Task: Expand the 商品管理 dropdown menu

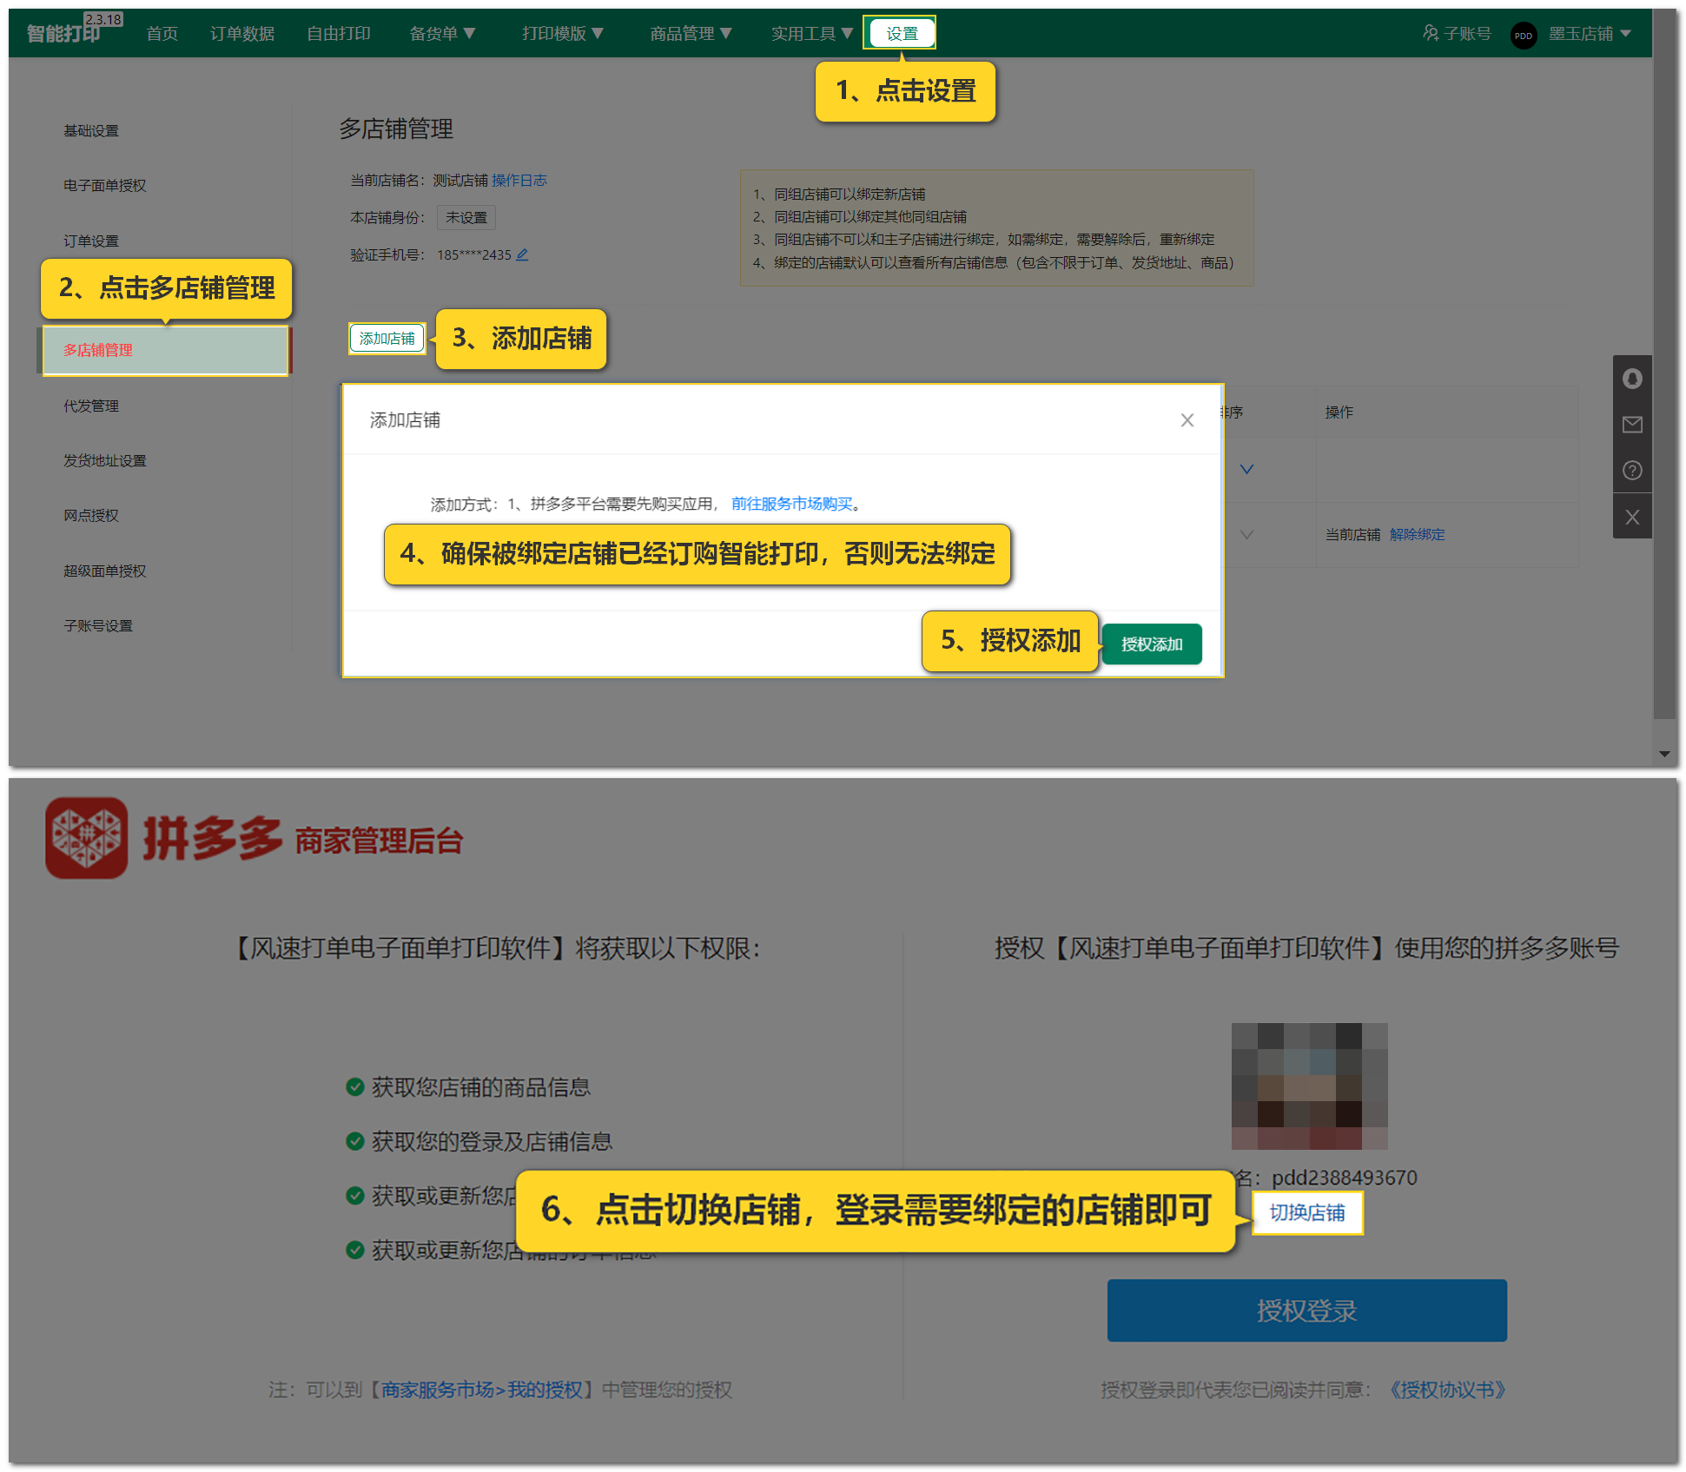Action: tap(691, 34)
